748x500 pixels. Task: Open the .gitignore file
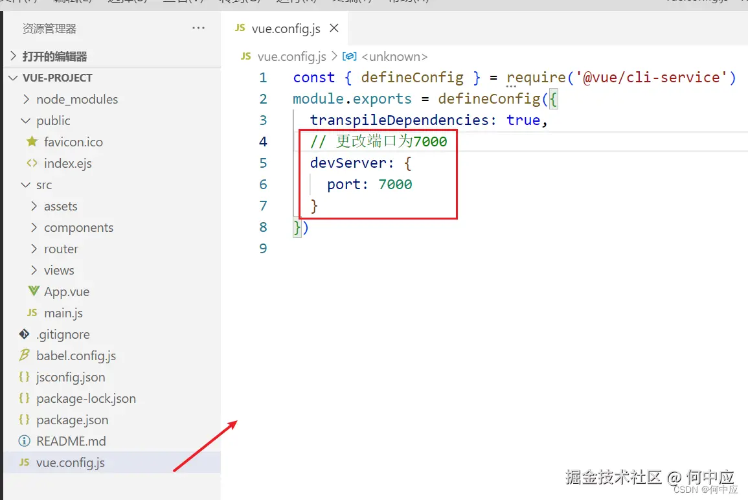63,334
